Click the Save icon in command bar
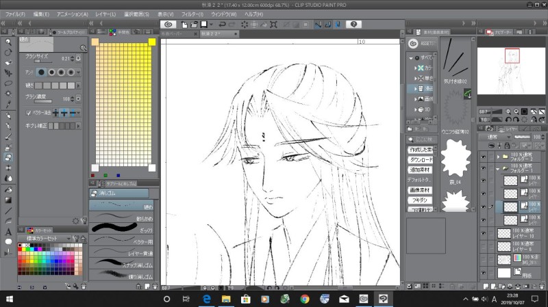Screen dimensions: 548x307 [x=204, y=24]
